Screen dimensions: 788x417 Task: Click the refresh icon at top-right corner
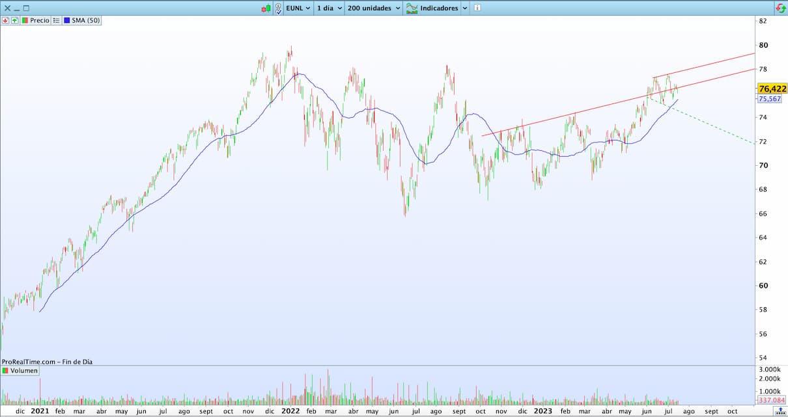[780, 8]
